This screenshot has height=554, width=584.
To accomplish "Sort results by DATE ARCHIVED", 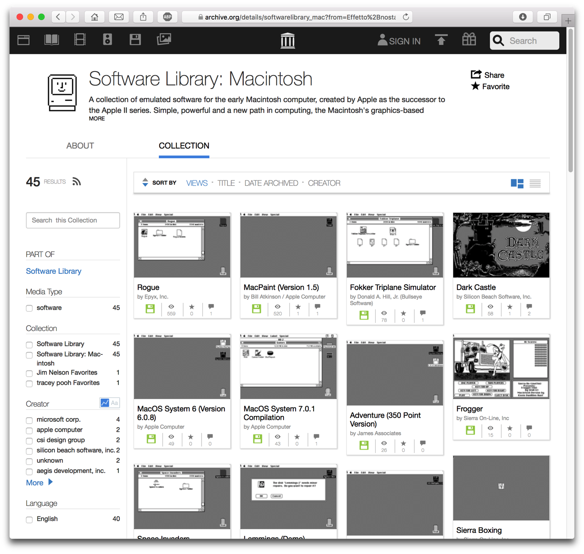I will (271, 183).
